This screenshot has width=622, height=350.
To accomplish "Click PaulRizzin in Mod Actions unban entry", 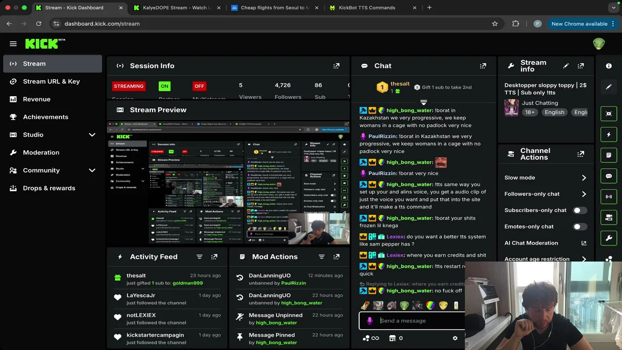I will 294,283.
